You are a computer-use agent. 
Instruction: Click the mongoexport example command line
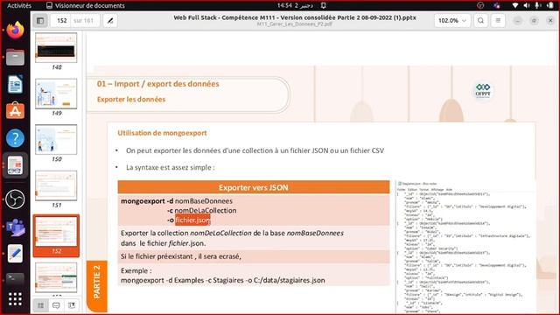coord(223,280)
